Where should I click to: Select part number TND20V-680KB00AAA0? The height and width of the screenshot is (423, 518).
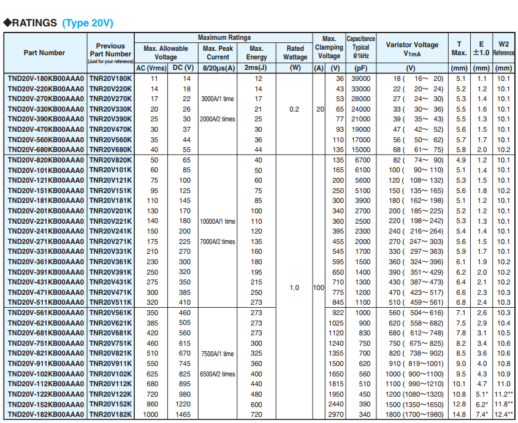45,150
